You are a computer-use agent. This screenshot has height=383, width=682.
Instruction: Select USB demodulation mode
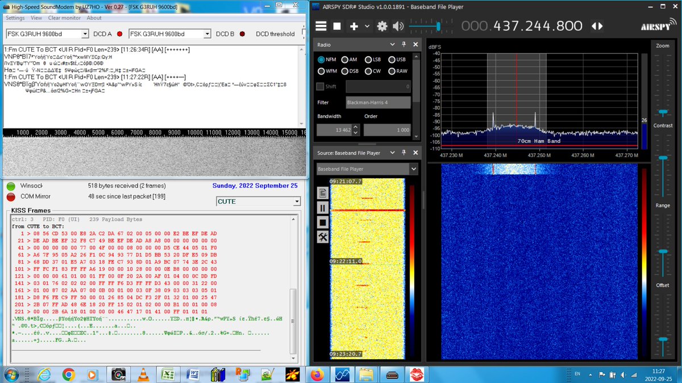397,60
